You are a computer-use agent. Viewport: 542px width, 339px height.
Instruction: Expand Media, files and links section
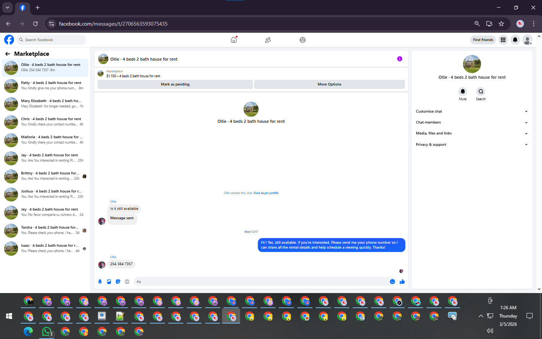coord(472,133)
